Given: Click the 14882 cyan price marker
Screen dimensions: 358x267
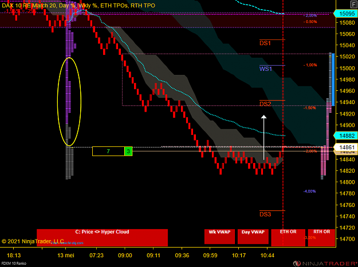Looking at the screenshot, I should pos(345,136).
